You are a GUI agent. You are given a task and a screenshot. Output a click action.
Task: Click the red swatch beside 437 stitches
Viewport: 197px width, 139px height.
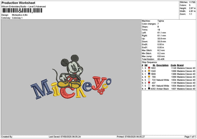(149, 83)
